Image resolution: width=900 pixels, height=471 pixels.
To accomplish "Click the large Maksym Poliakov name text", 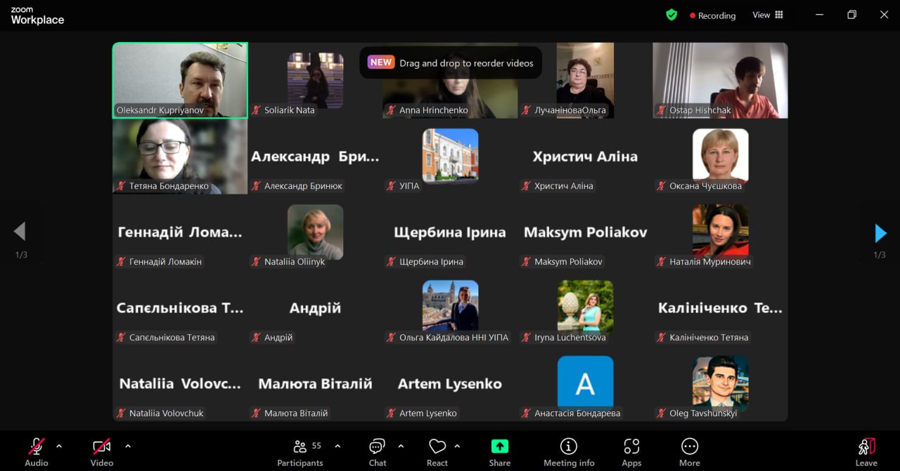I will [x=585, y=232].
